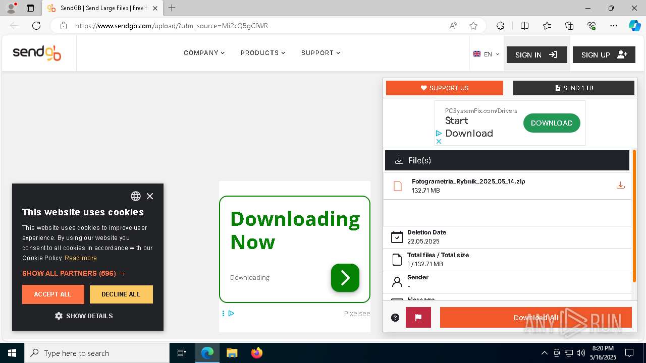Click the File(s) header bar
The width and height of the screenshot is (646, 363).
tap(507, 160)
